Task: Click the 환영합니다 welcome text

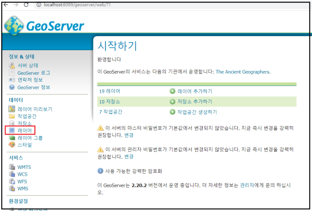Action: pos(109,59)
